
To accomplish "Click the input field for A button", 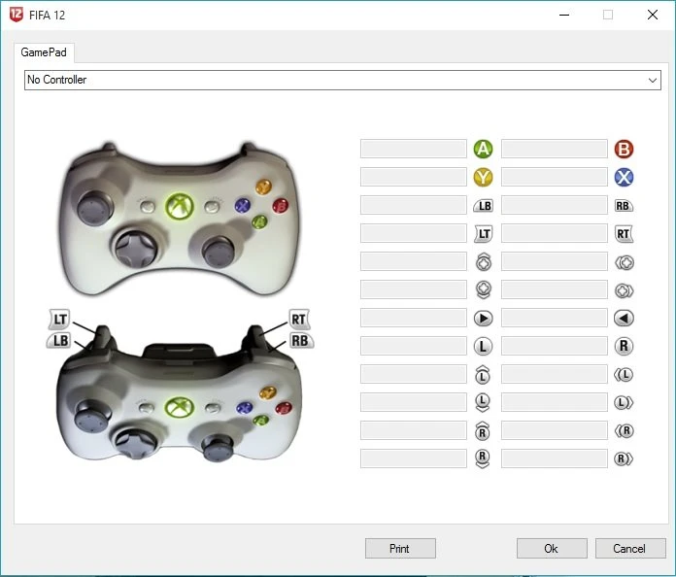I will tap(414, 149).
